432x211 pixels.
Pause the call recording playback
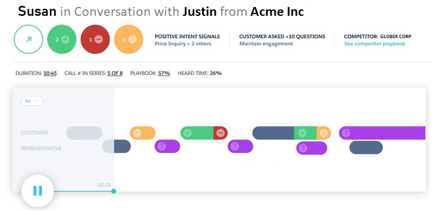(38, 190)
